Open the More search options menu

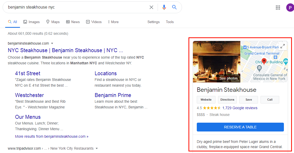tap(113, 22)
